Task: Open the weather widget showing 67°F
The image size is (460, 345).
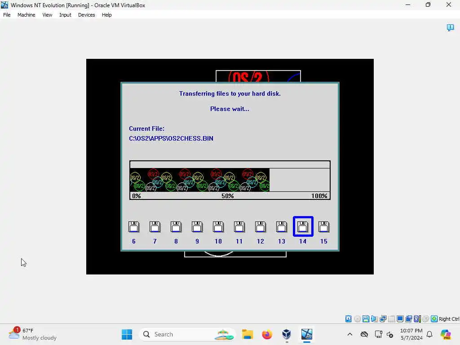Action: (x=32, y=334)
